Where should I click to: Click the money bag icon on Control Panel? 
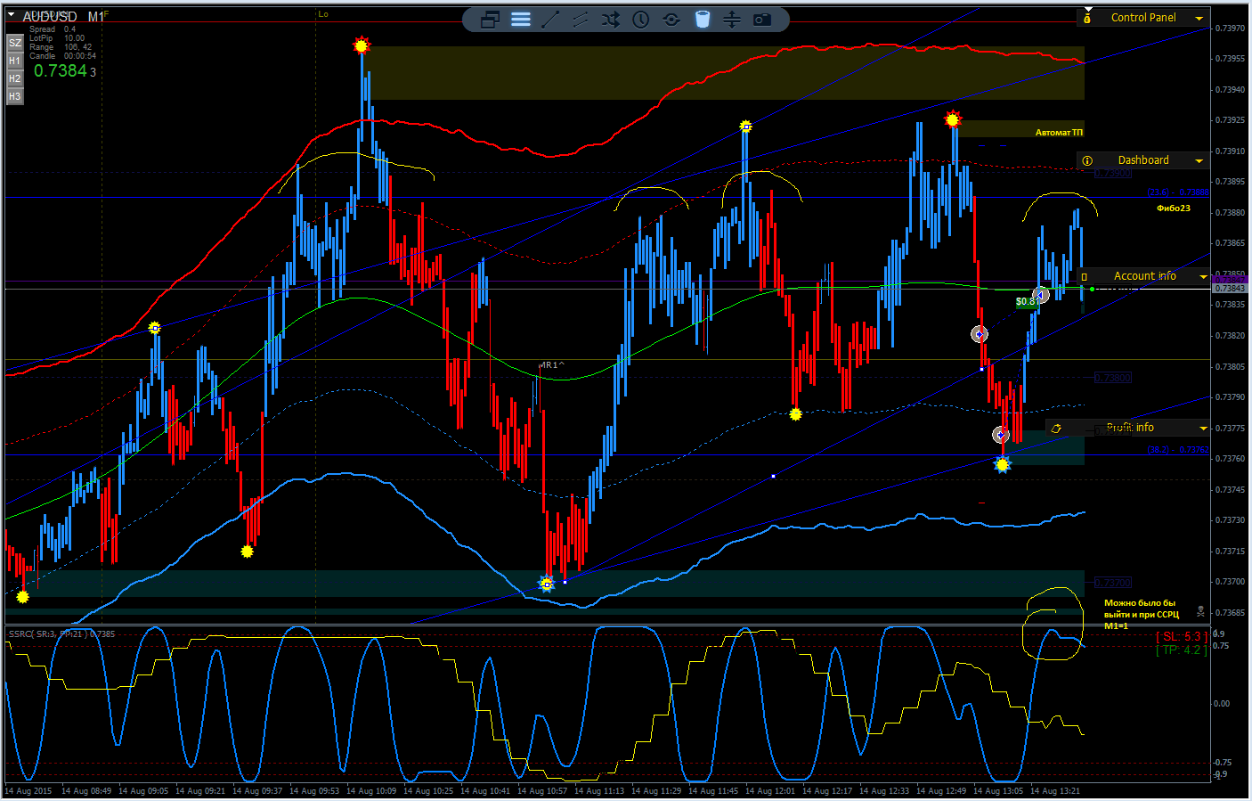coord(1087,18)
